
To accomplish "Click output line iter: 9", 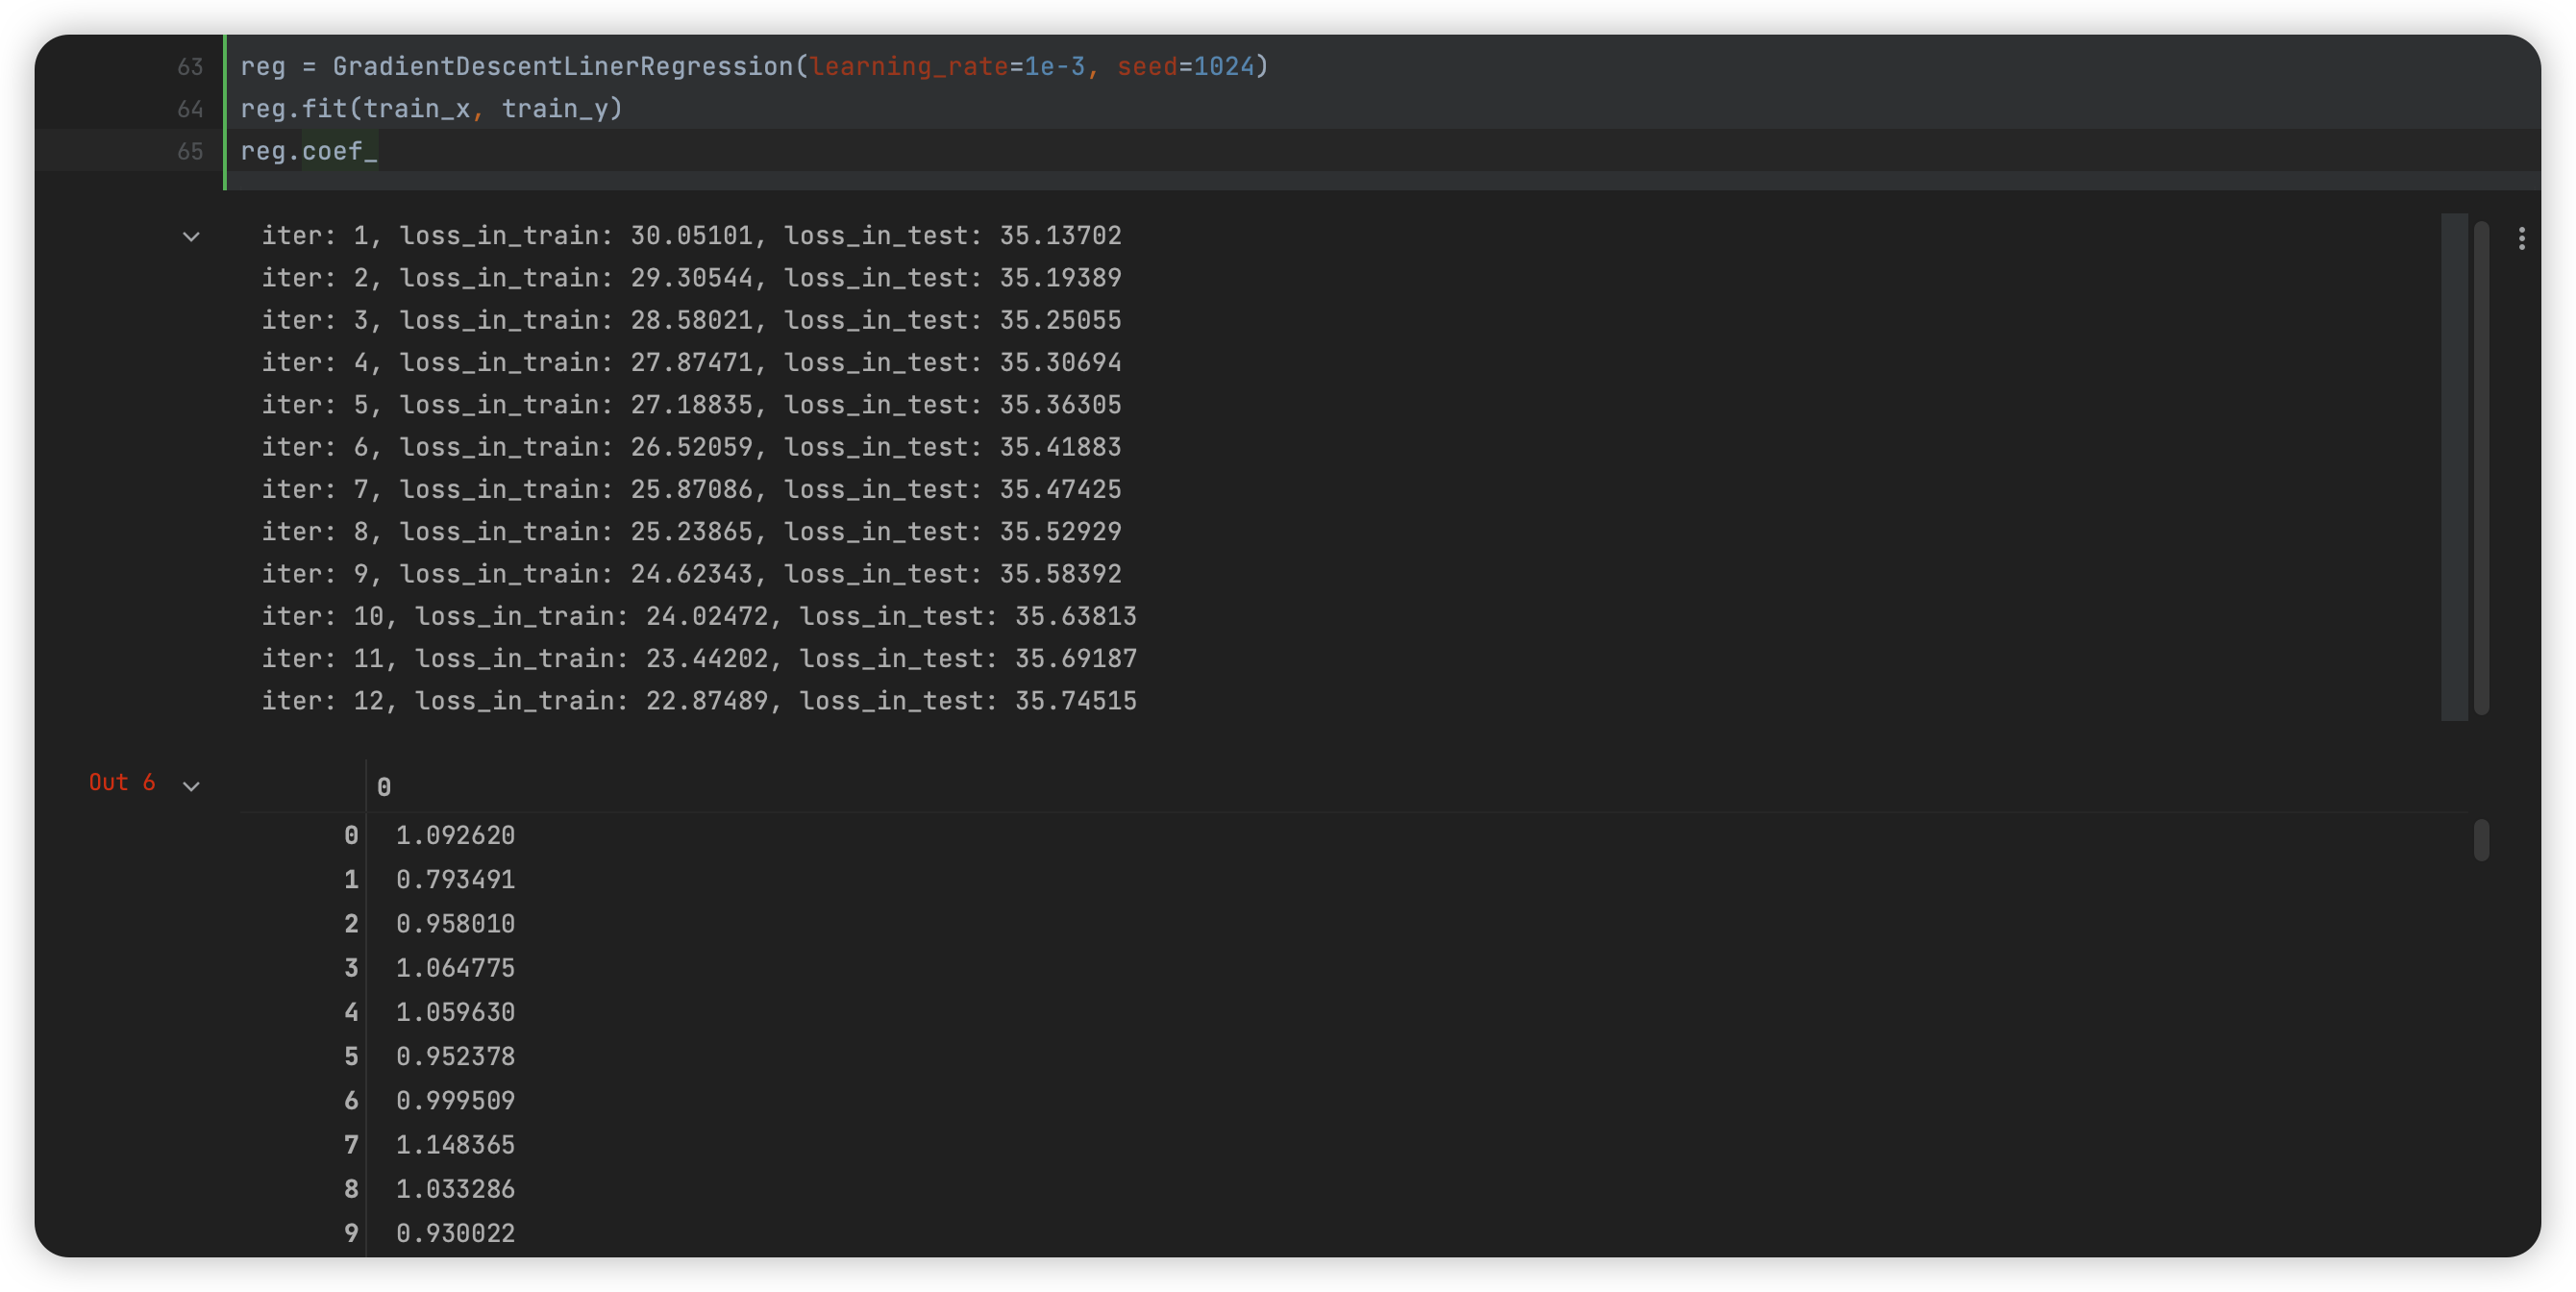I will [691, 574].
